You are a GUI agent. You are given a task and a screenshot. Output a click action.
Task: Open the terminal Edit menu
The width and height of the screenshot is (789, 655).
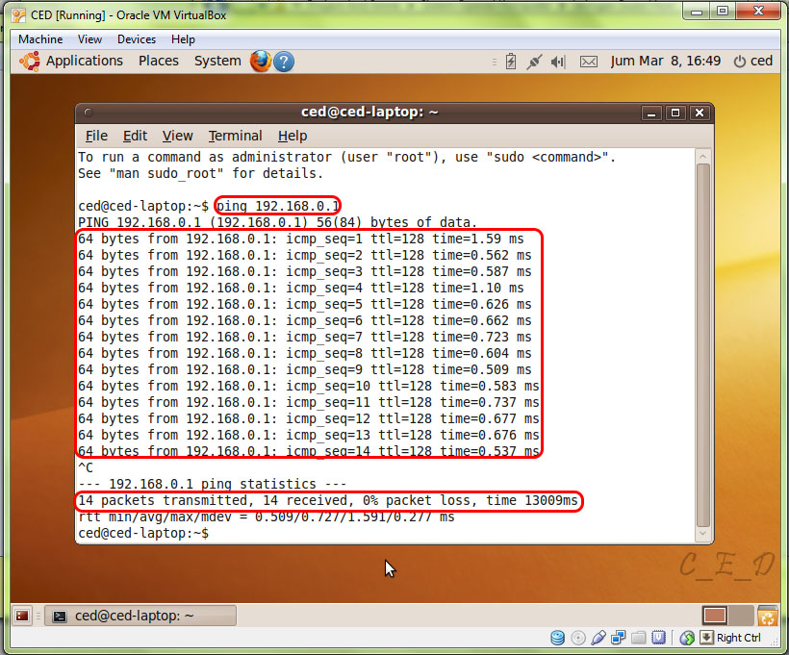[x=135, y=136]
